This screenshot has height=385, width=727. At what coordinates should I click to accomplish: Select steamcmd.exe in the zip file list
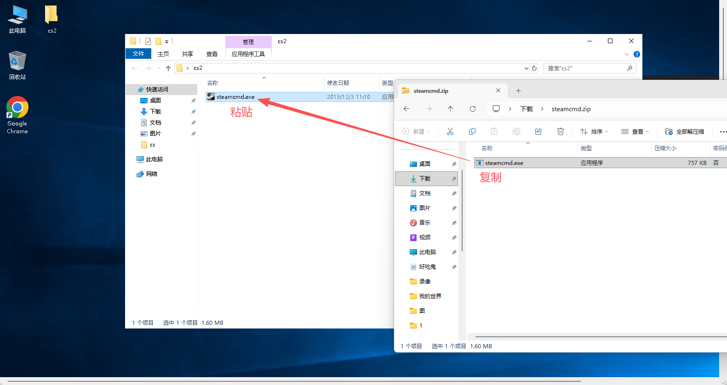[x=504, y=163]
